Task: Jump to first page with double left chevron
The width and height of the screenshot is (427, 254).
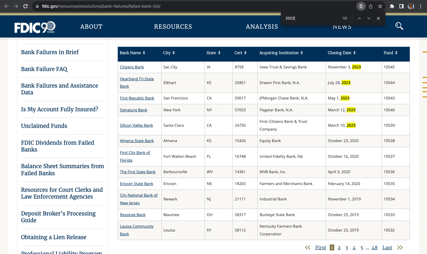Action: [307, 247]
